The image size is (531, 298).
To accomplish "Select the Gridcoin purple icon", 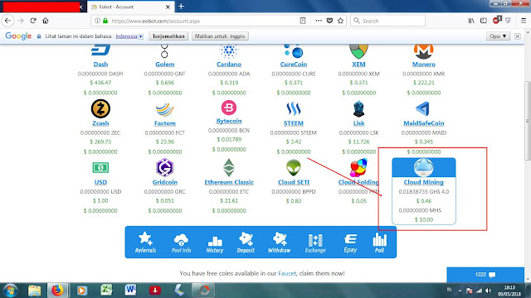I will (x=164, y=167).
